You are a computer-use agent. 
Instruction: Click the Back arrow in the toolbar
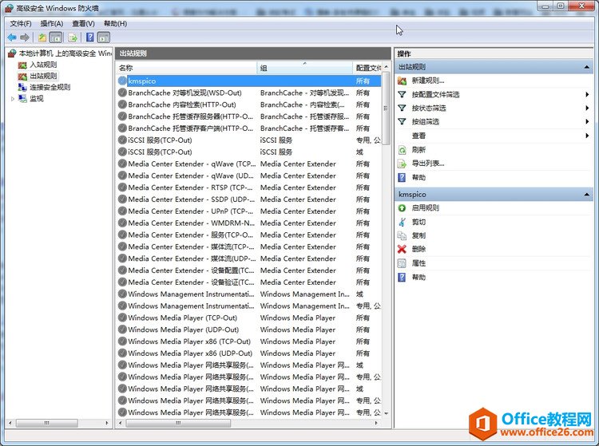coord(11,37)
